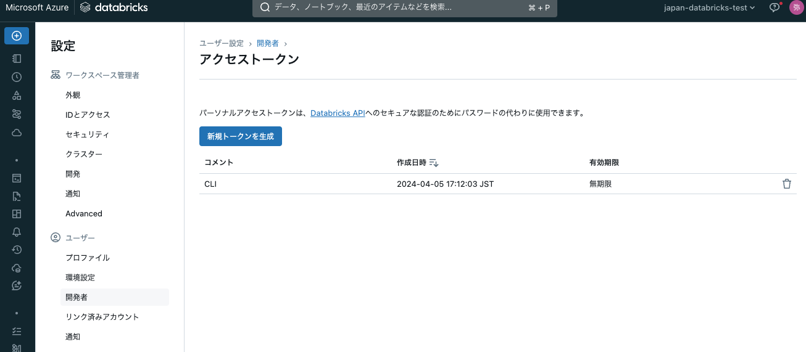Click the 有効期限 column header
Viewport: 806px width, 352px height.
[x=604, y=163]
